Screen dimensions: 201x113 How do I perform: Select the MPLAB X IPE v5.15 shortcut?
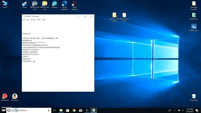coord(45,5)
